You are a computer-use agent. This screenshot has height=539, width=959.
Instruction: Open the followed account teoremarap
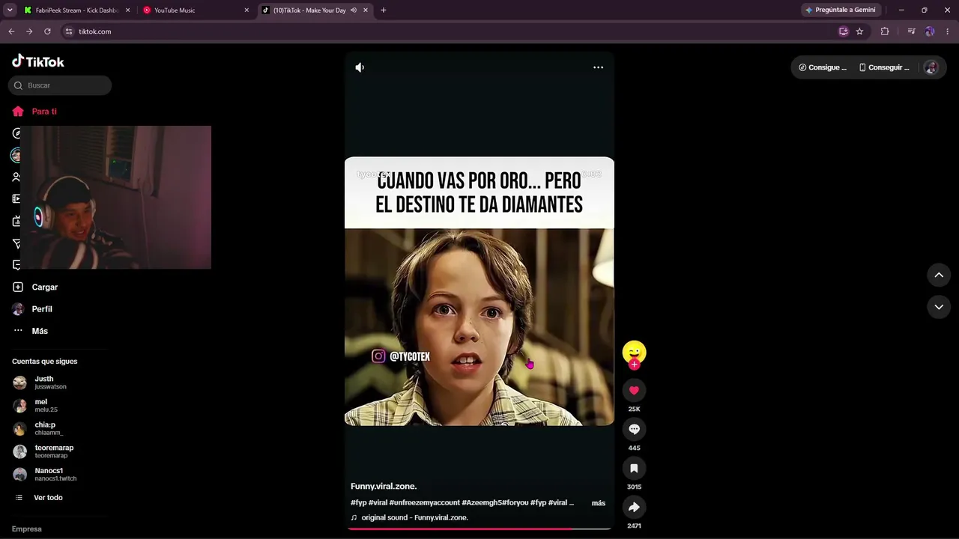43,451
